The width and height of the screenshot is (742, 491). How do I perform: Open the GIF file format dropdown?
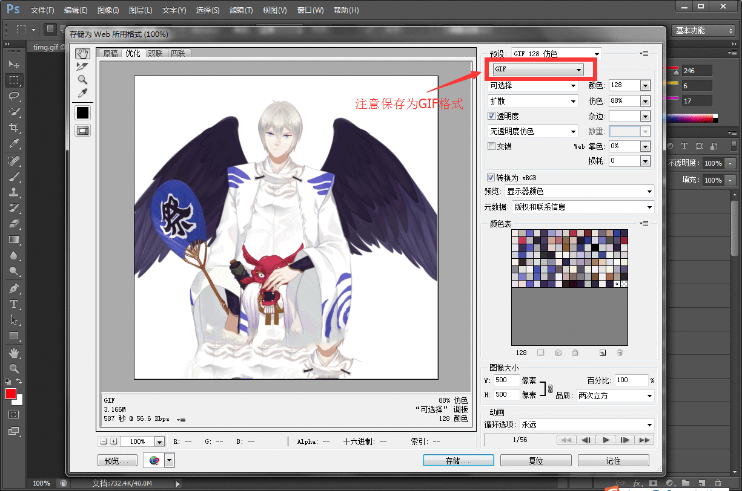coord(538,70)
